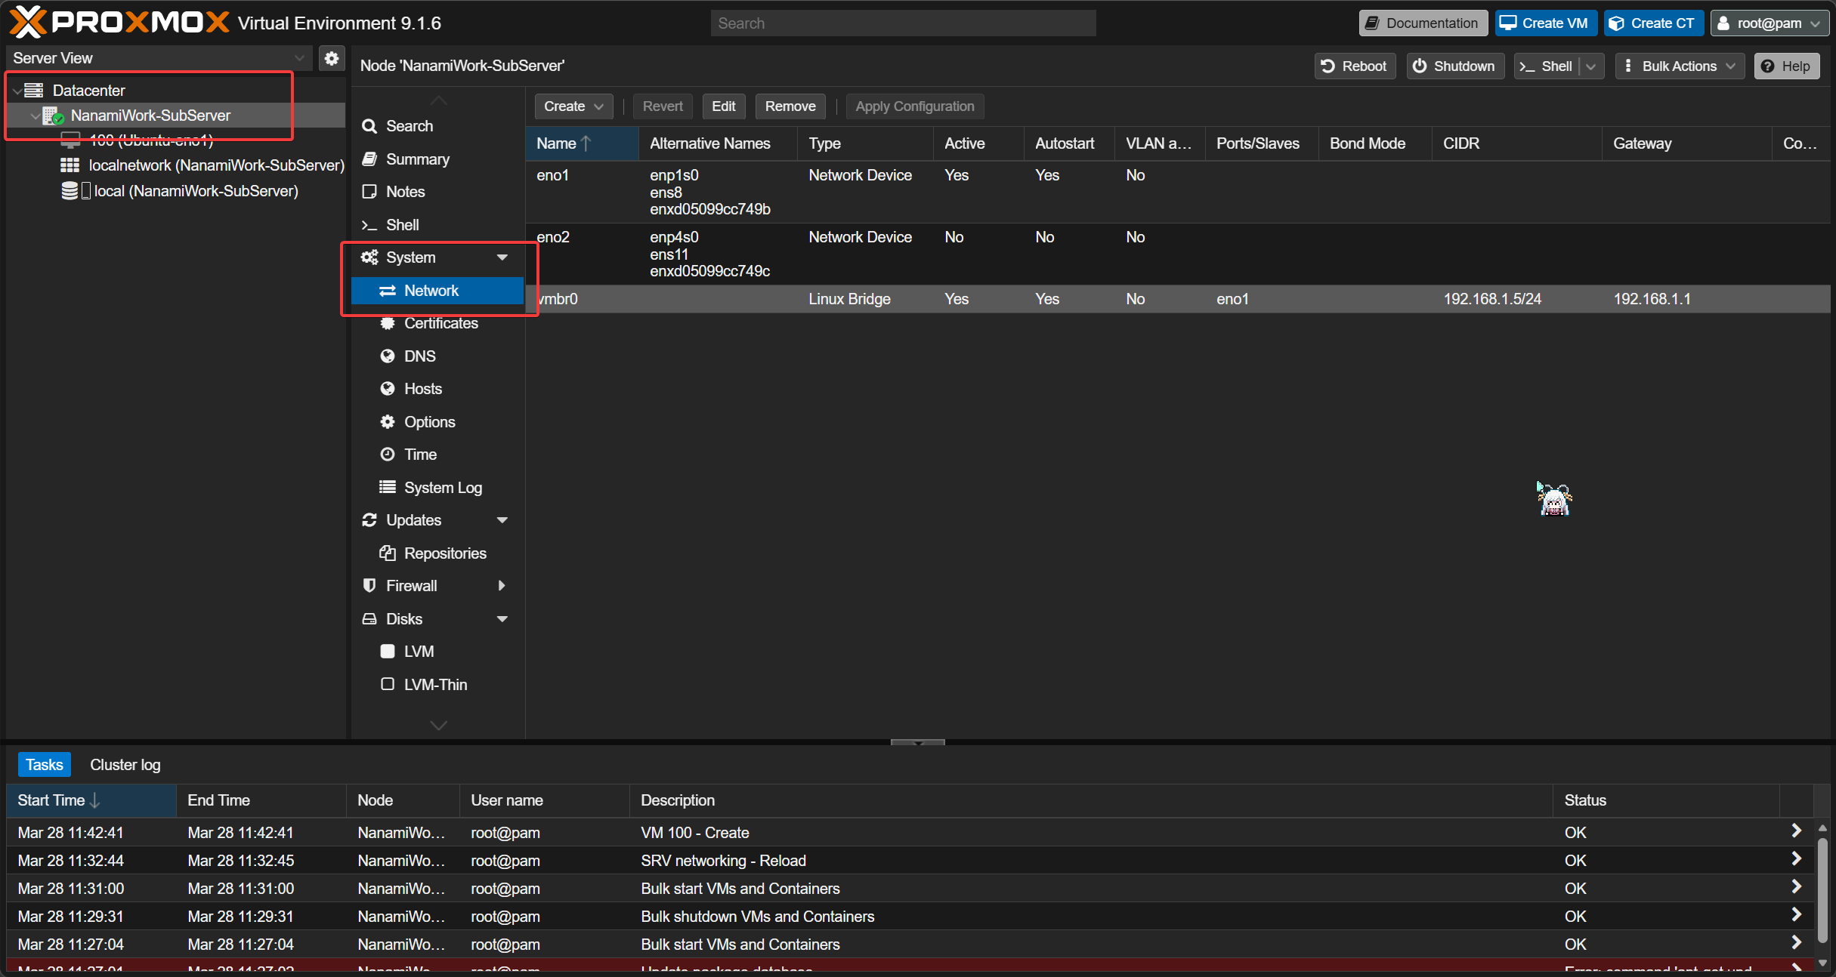The width and height of the screenshot is (1836, 977).
Task: Click the global Search input field
Action: pyautogui.click(x=903, y=23)
